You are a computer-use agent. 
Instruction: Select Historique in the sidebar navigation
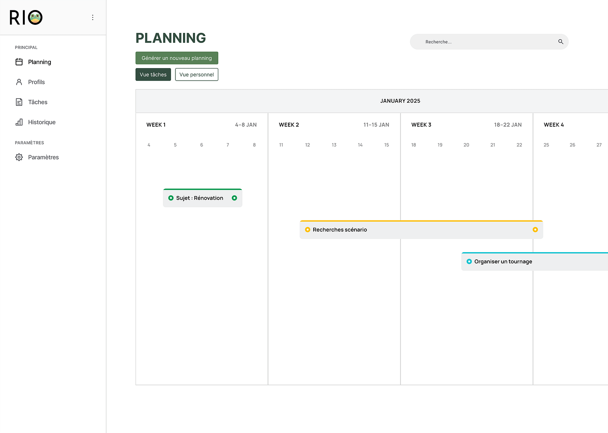coord(42,122)
